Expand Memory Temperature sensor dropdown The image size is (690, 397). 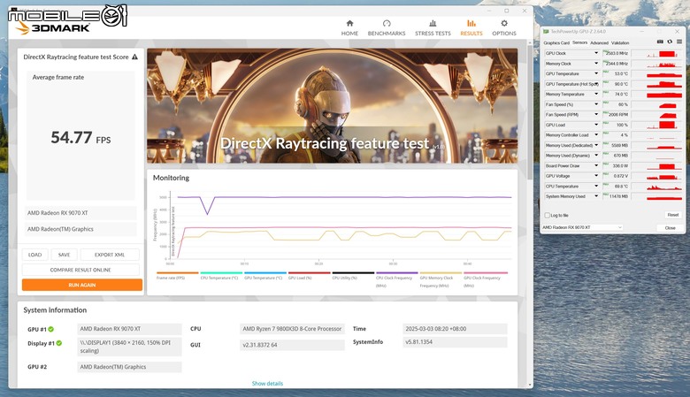[x=596, y=94]
